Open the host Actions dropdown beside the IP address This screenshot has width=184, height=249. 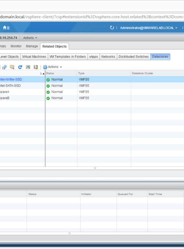(30, 38)
